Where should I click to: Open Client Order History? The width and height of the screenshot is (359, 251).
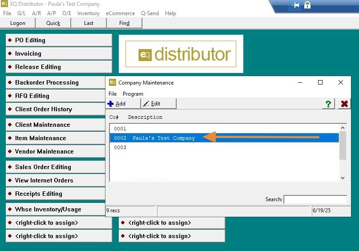click(56, 109)
